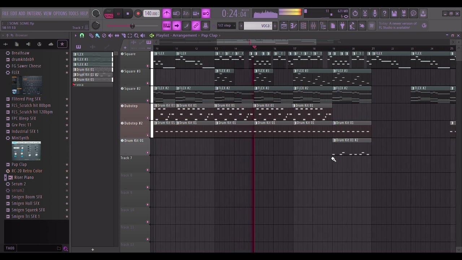Open the TOOLS menu
This screenshot has height=260, width=462.
pos(74,13)
